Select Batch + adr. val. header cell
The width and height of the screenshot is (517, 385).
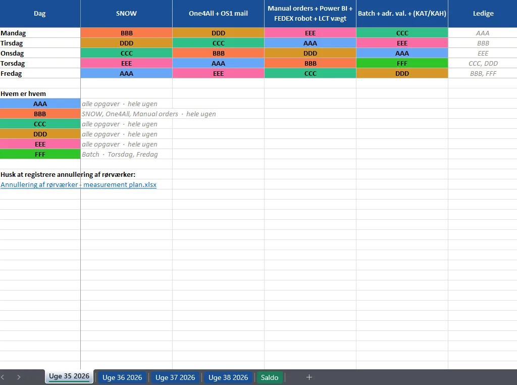(x=402, y=14)
